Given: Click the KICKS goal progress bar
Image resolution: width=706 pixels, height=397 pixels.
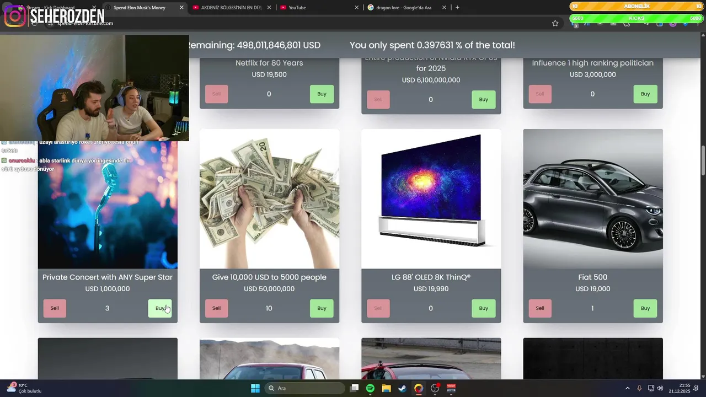Looking at the screenshot, I should (637, 18).
